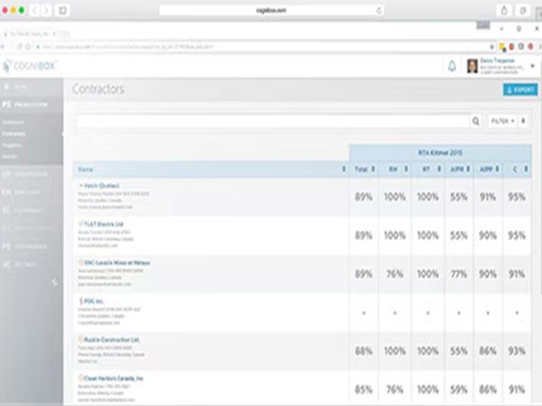Click the Cognibox logo
The height and width of the screenshot is (406, 542).
click(29, 66)
